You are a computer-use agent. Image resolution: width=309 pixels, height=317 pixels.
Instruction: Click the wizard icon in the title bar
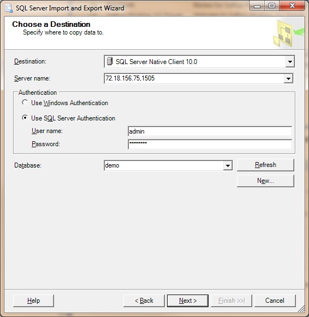point(9,8)
